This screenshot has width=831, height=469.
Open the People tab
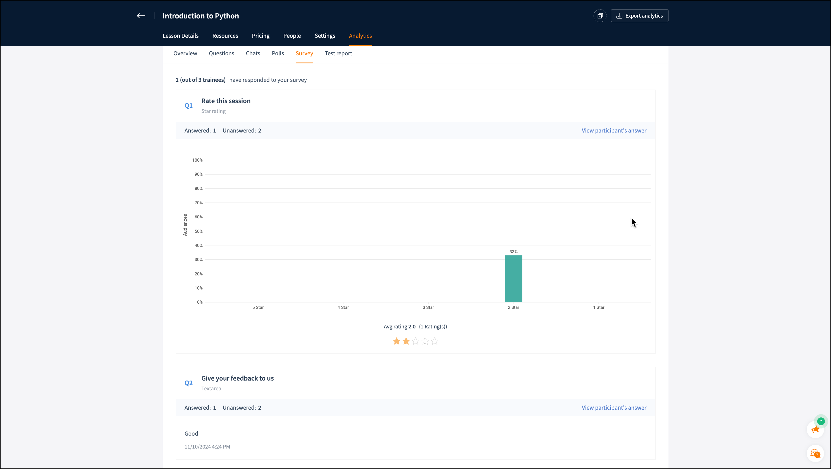point(292,36)
